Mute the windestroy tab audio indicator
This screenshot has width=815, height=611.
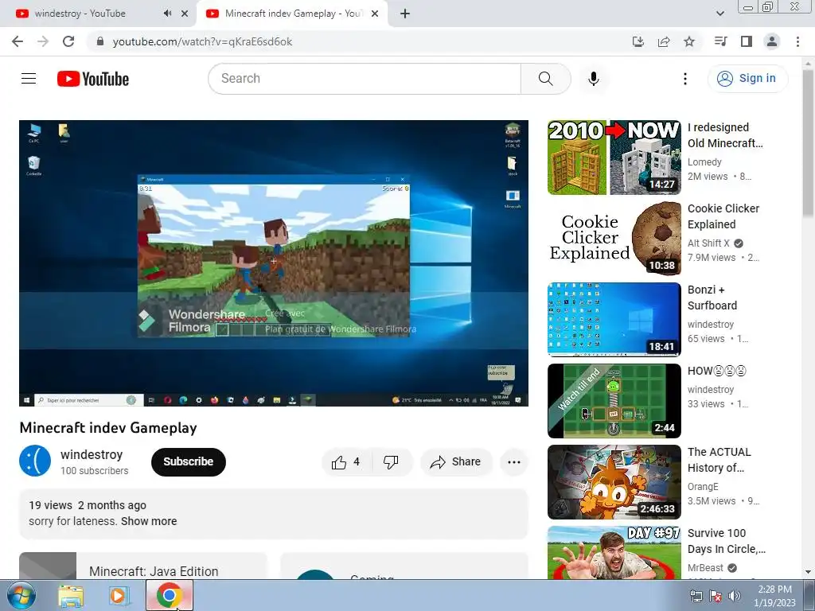coord(167,14)
